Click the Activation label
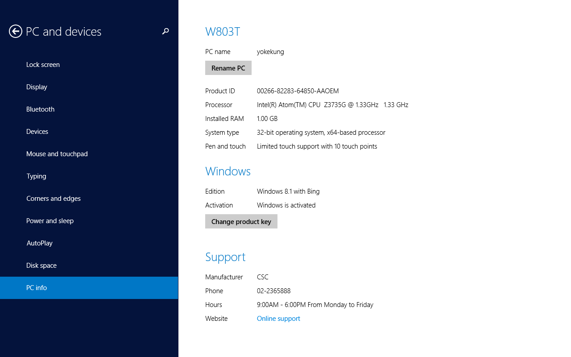Image resolution: width=571 pixels, height=357 pixels. [x=219, y=205]
